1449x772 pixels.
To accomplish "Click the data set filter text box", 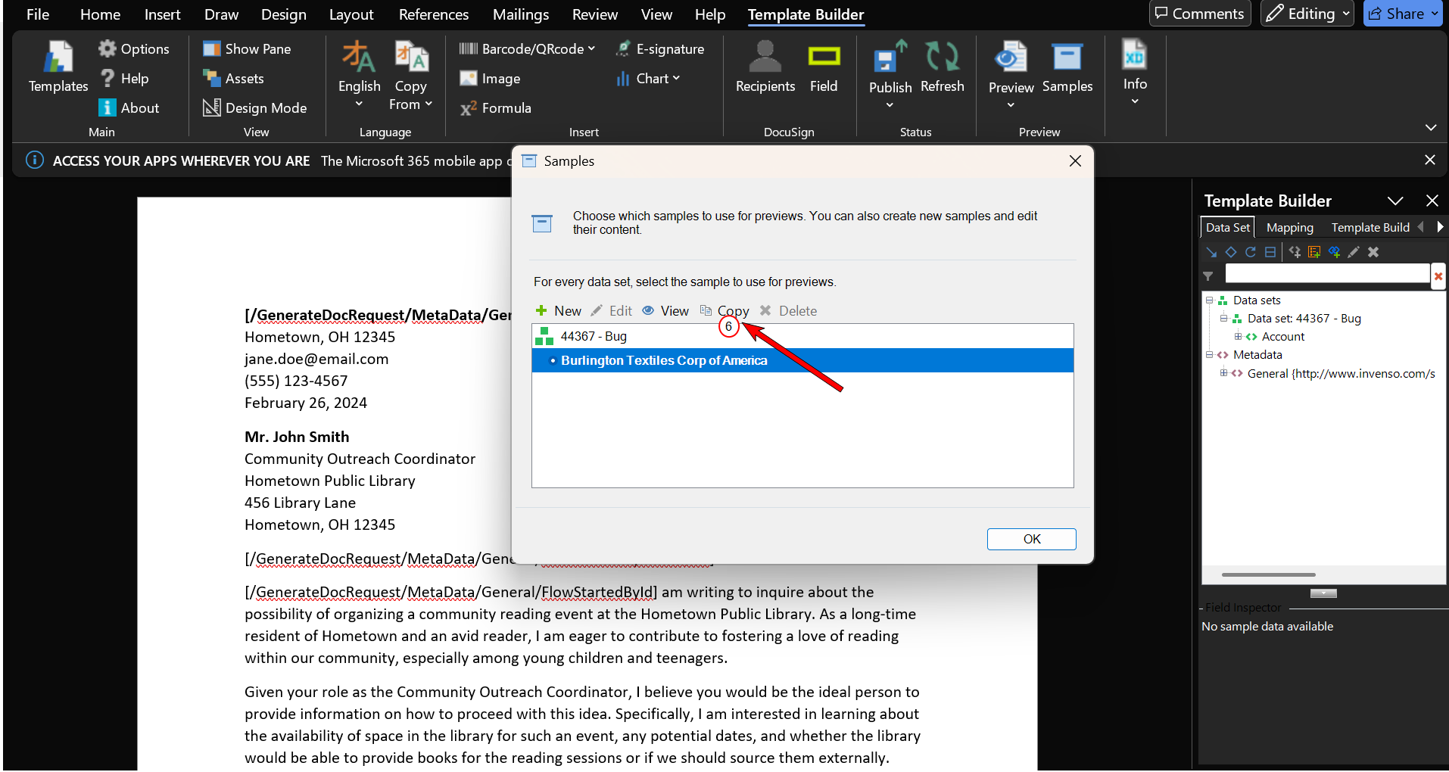I will tap(1327, 274).
